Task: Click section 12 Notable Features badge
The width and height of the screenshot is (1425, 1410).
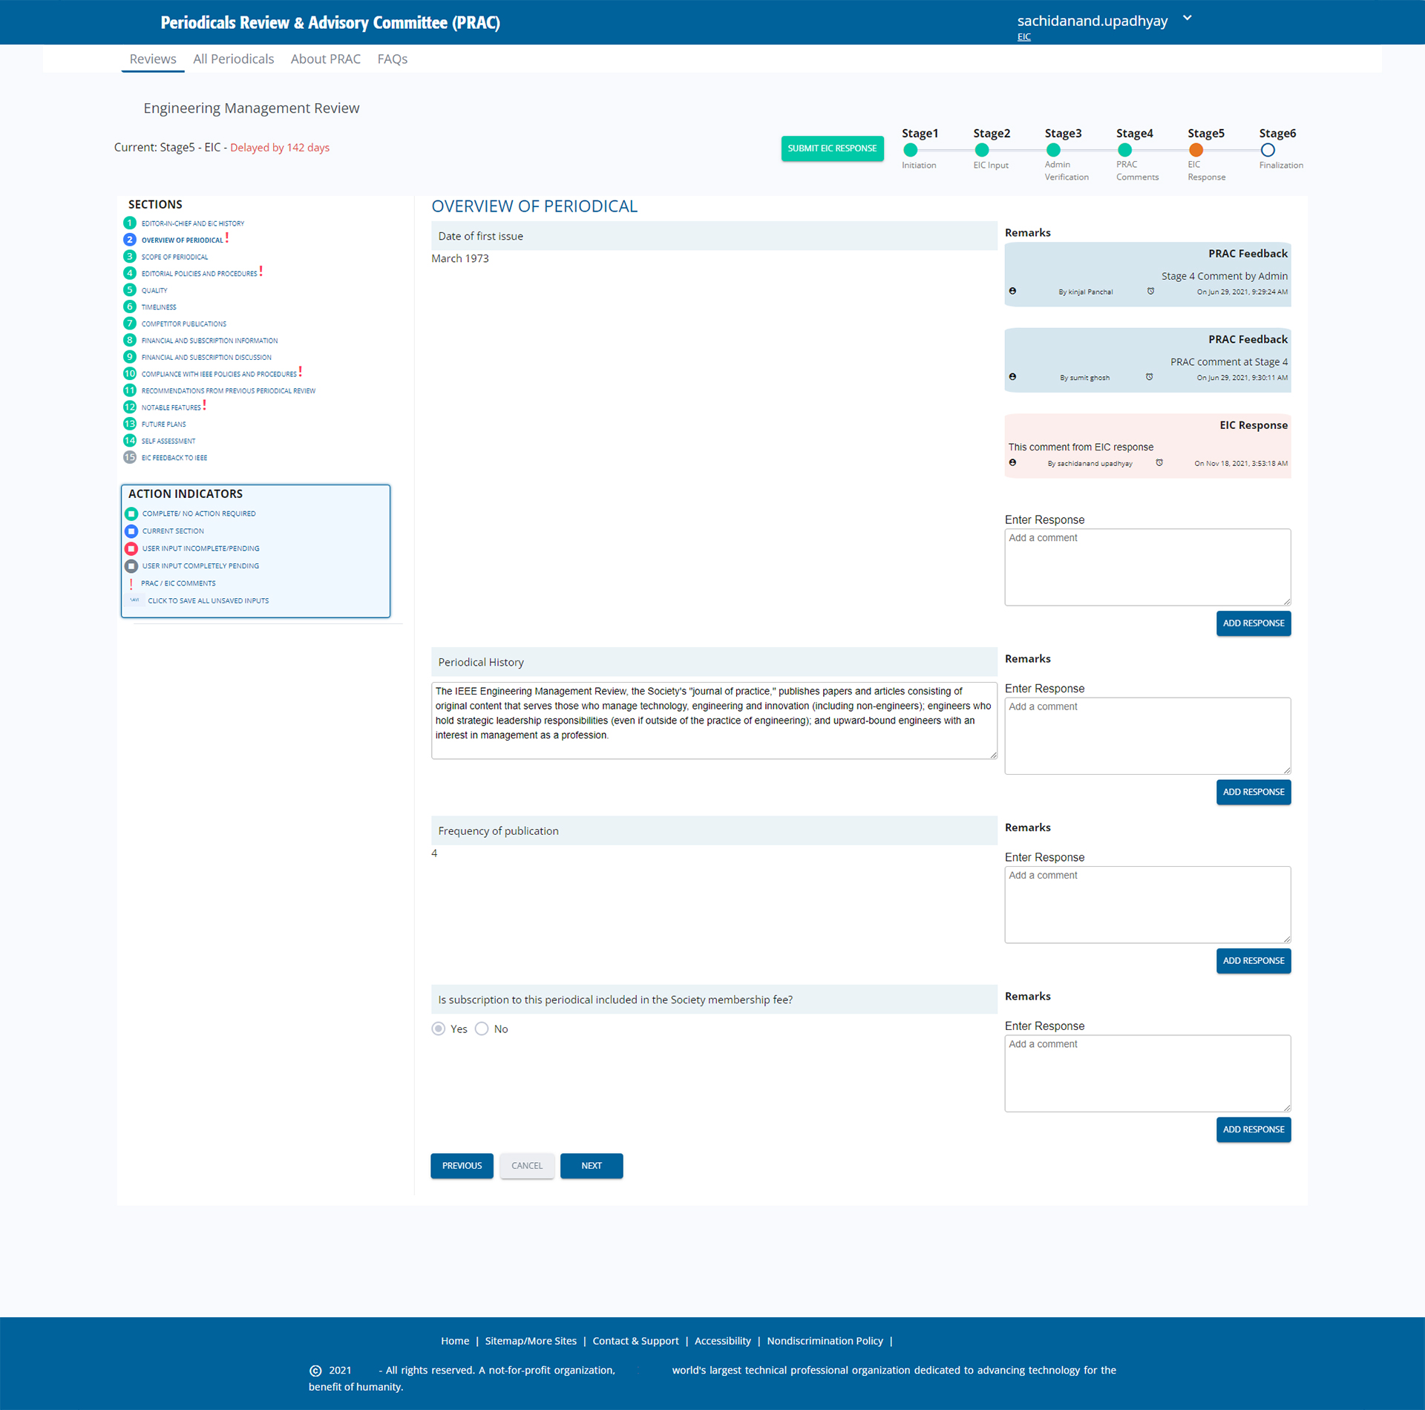Action: (130, 407)
